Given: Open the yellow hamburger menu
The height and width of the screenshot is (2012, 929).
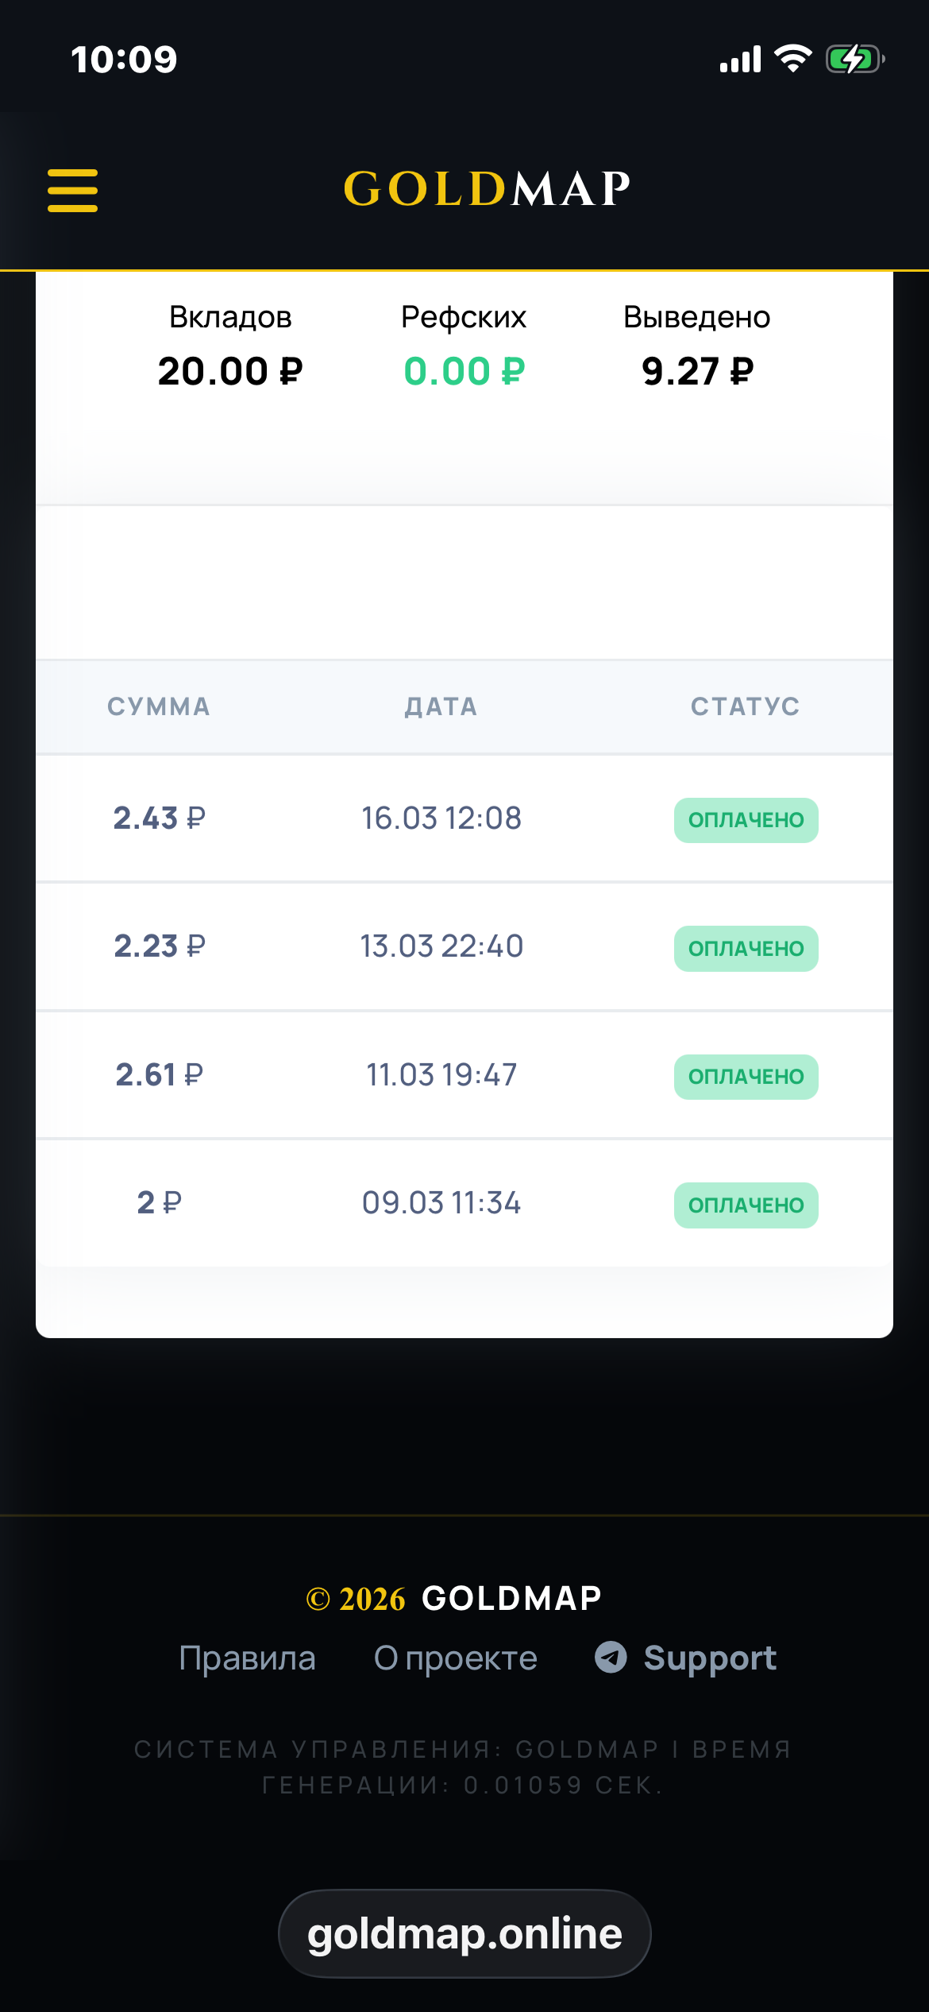Looking at the screenshot, I should (x=72, y=191).
